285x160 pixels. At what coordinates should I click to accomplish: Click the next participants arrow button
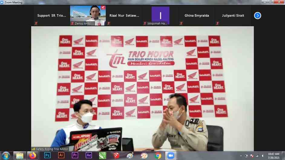(257, 15)
